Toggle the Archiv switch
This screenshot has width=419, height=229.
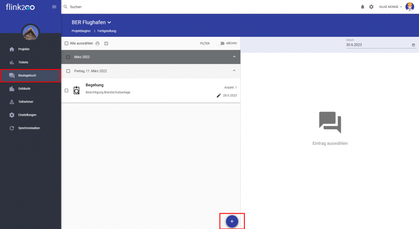point(220,43)
